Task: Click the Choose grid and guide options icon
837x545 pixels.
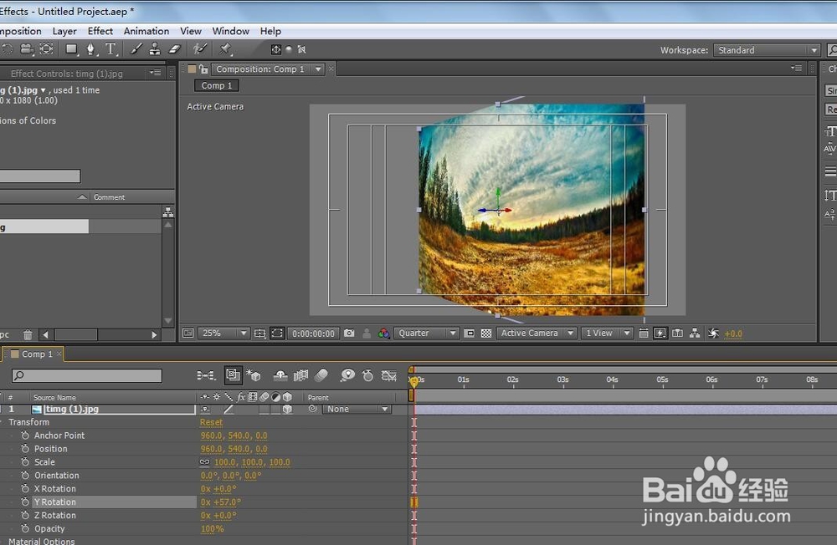Action: tap(260, 334)
